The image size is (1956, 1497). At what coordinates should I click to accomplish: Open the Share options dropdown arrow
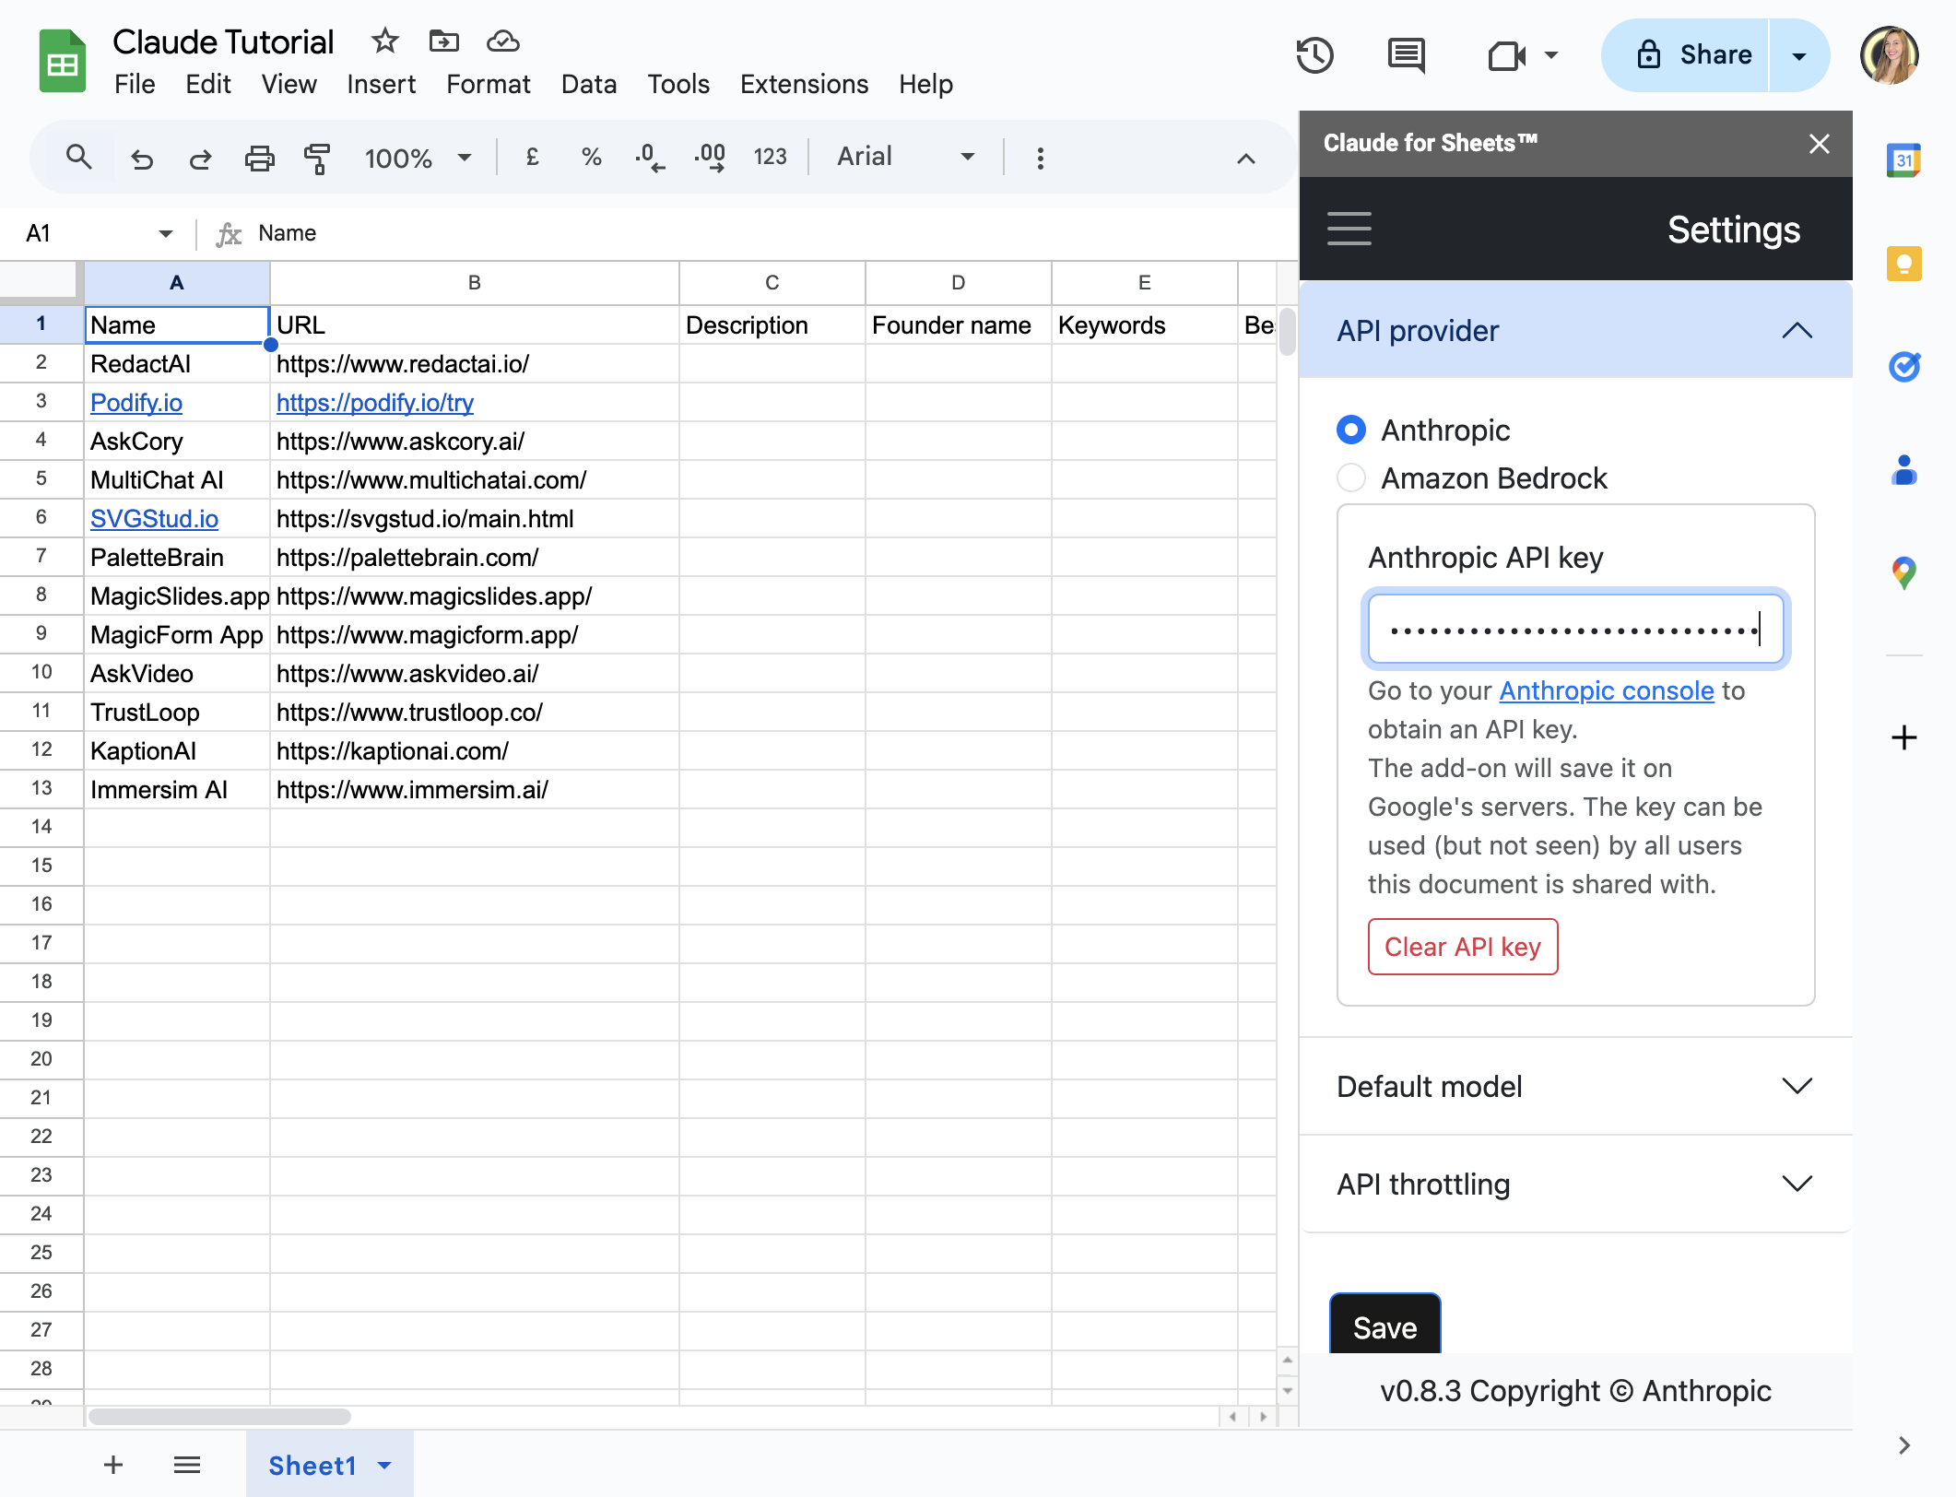click(x=1798, y=56)
